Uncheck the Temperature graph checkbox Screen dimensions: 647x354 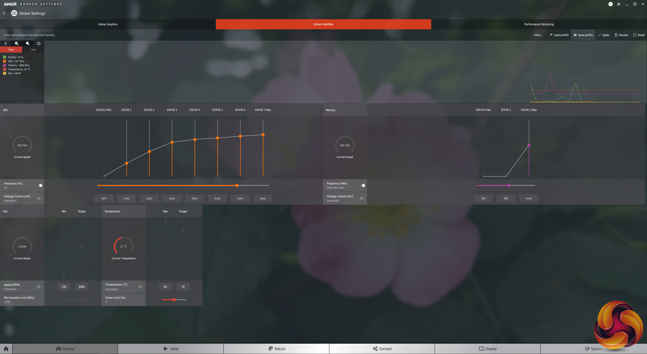pyautogui.click(x=5, y=69)
